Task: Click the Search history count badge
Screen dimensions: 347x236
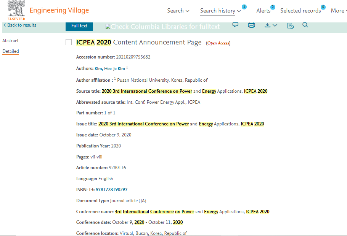Action: (244, 7)
